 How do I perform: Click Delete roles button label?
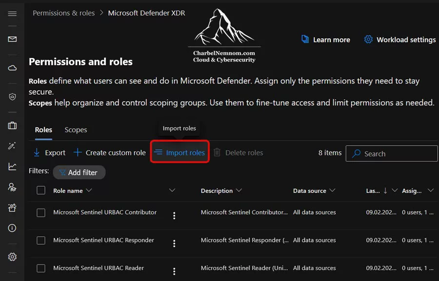244,153
